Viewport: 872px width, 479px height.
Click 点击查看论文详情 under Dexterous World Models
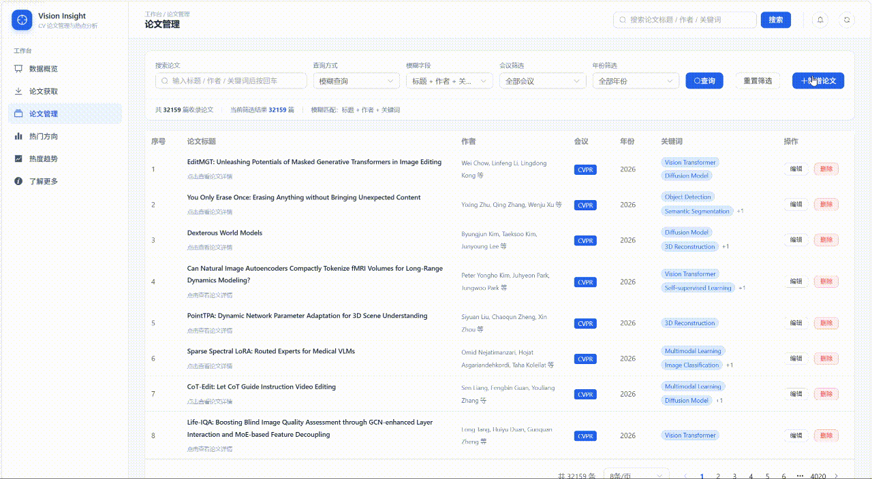pos(210,247)
